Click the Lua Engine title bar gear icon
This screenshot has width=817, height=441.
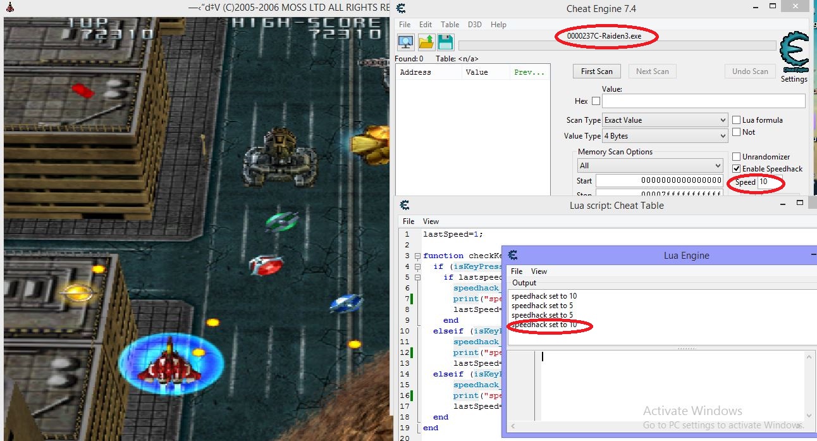pos(512,256)
